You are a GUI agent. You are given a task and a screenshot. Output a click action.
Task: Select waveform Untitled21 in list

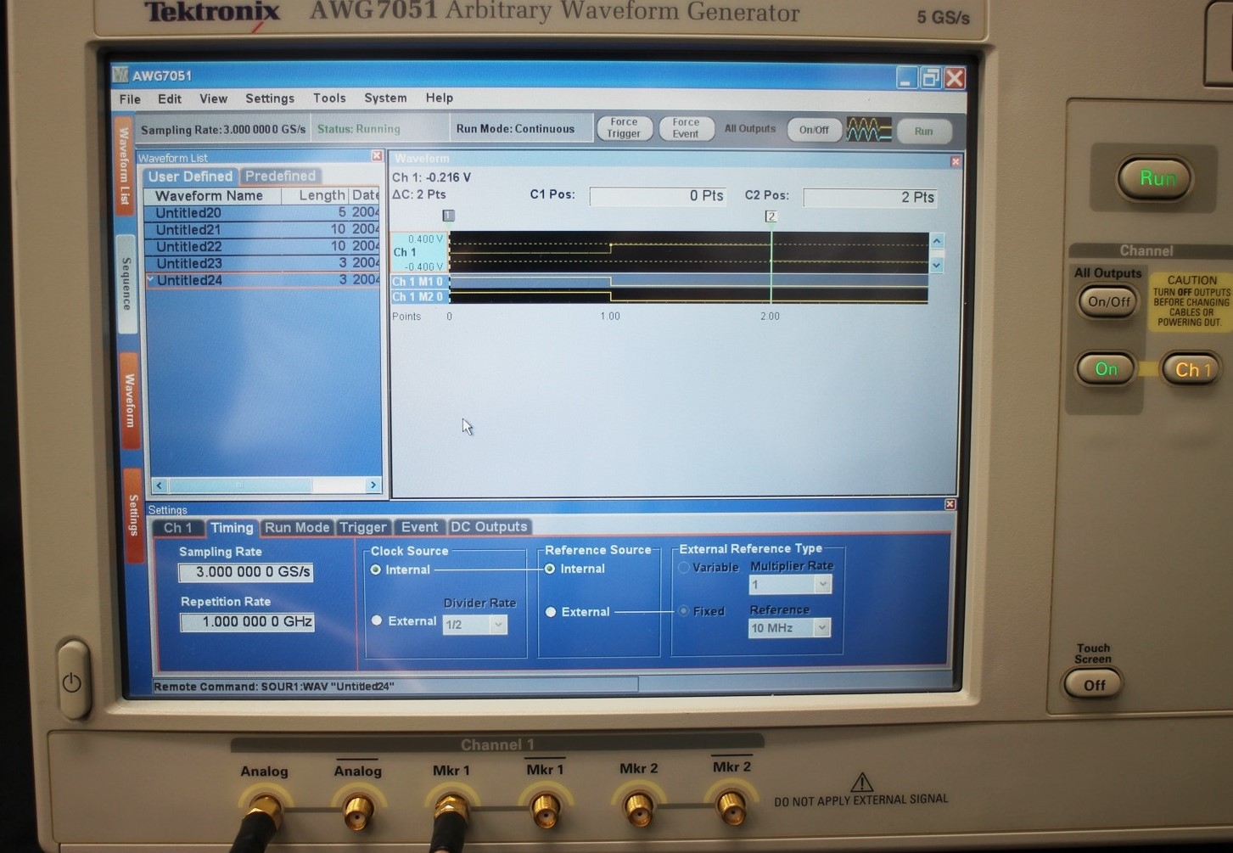262,230
